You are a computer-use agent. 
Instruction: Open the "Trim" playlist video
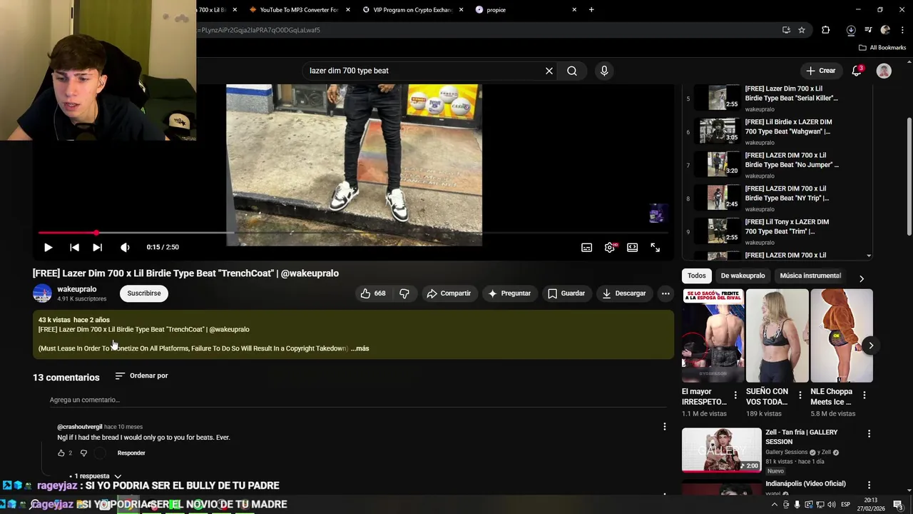[x=777, y=232]
